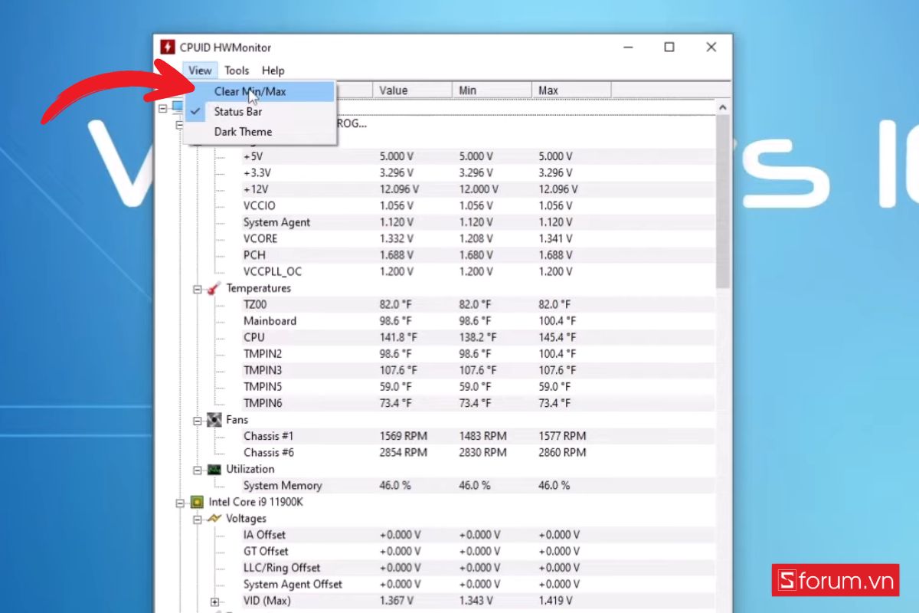Click the Value column header
This screenshot has width=919, height=613.
413,90
